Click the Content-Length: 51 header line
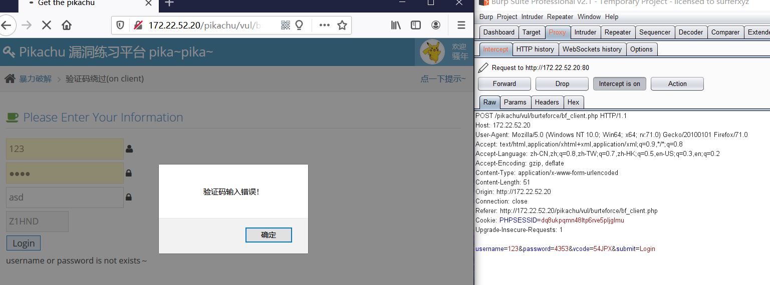The height and width of the screenshot is (285, 770). point(502,182)
